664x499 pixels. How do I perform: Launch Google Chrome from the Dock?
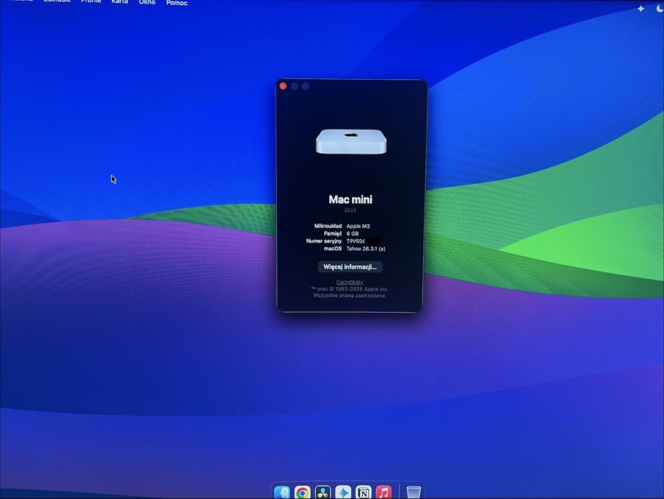[x=302, y=493]
